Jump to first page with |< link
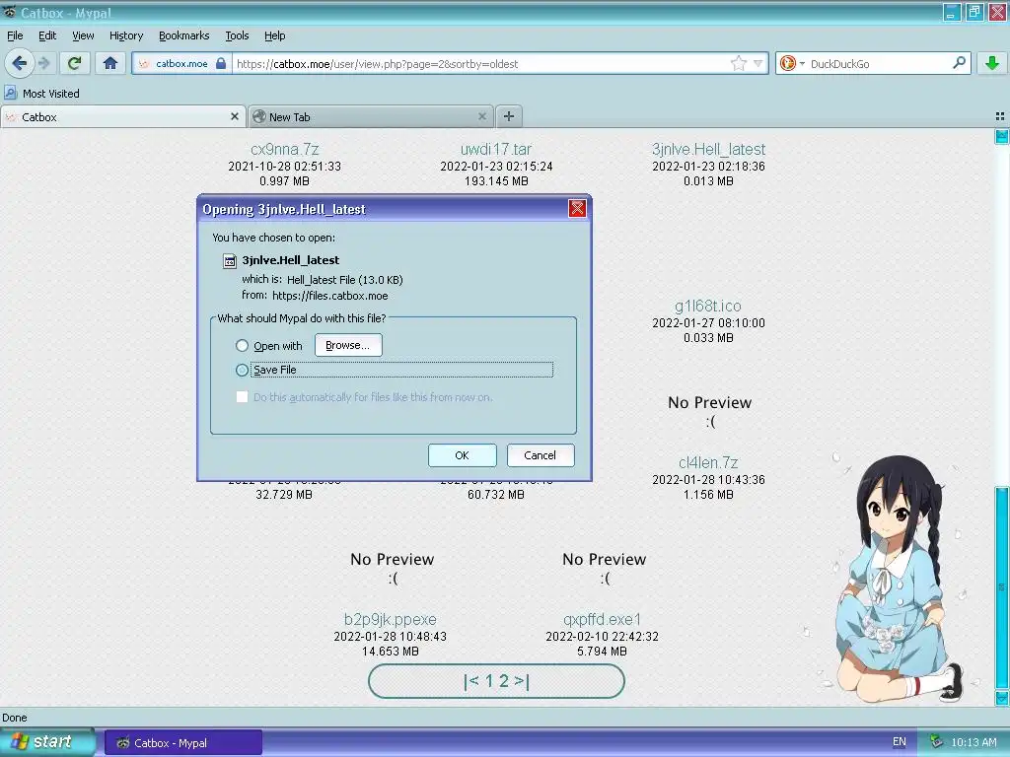This screenshot has height=757, width=1010. (471, 681)
